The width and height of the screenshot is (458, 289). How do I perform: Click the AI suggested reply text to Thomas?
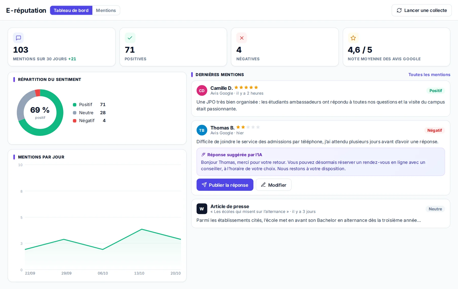313,165
